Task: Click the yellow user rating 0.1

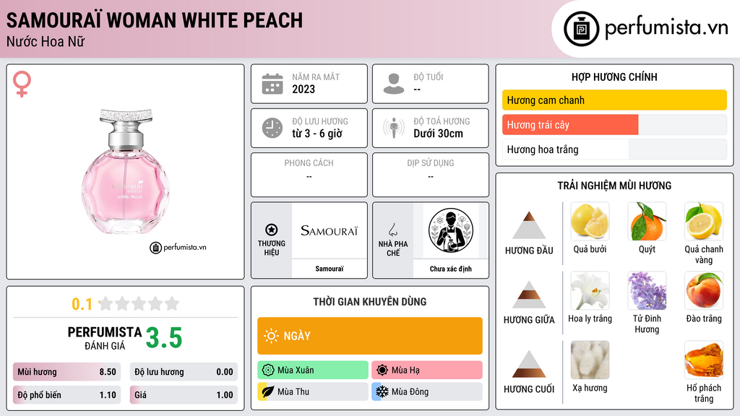Action: [82, 304]
